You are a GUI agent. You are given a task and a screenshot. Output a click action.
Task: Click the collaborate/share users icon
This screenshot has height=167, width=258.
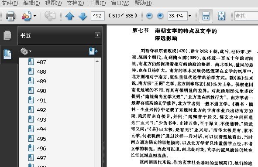(x=26, y=16)
